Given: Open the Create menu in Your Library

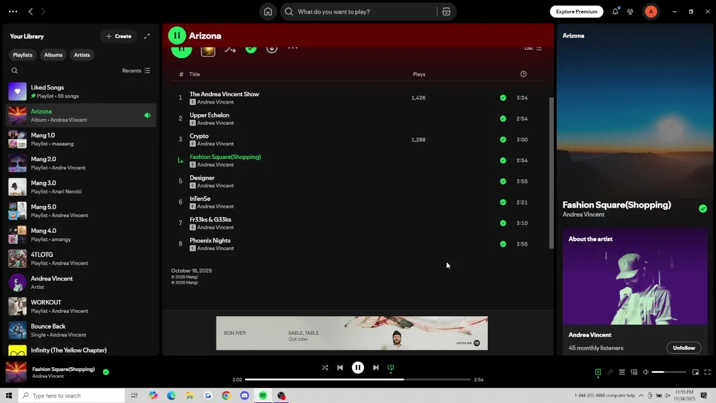Looking at the screenshot, I should pyautogui.click(x=119, y=36).
